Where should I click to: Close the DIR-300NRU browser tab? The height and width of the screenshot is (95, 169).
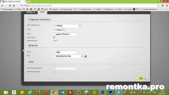pyautogui.click(x=25, y=2)
